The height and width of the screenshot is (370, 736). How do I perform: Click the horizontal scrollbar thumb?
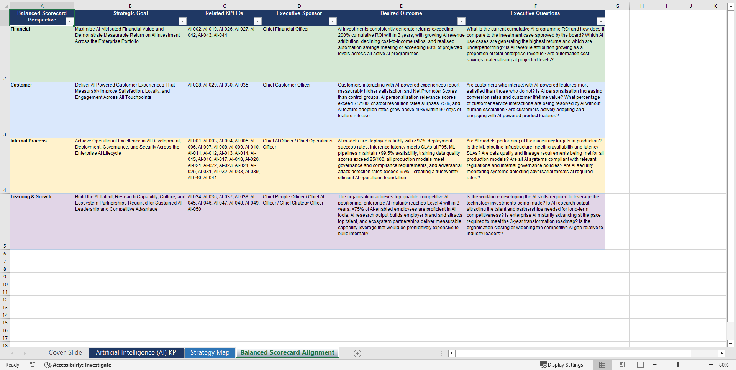pos(573,353)
